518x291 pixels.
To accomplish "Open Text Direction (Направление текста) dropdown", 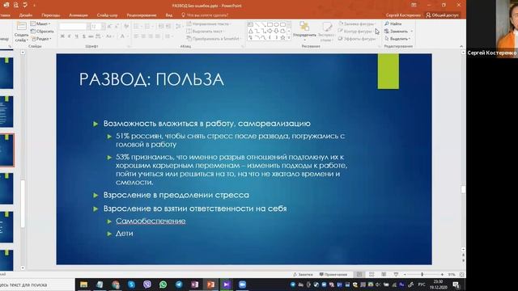I will (x=209, y=23).
